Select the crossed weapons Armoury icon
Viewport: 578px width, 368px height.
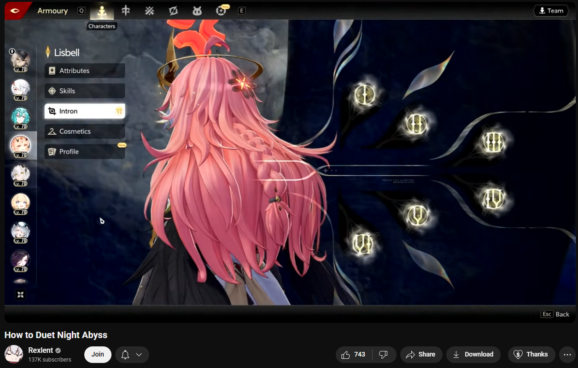[149, 11]
